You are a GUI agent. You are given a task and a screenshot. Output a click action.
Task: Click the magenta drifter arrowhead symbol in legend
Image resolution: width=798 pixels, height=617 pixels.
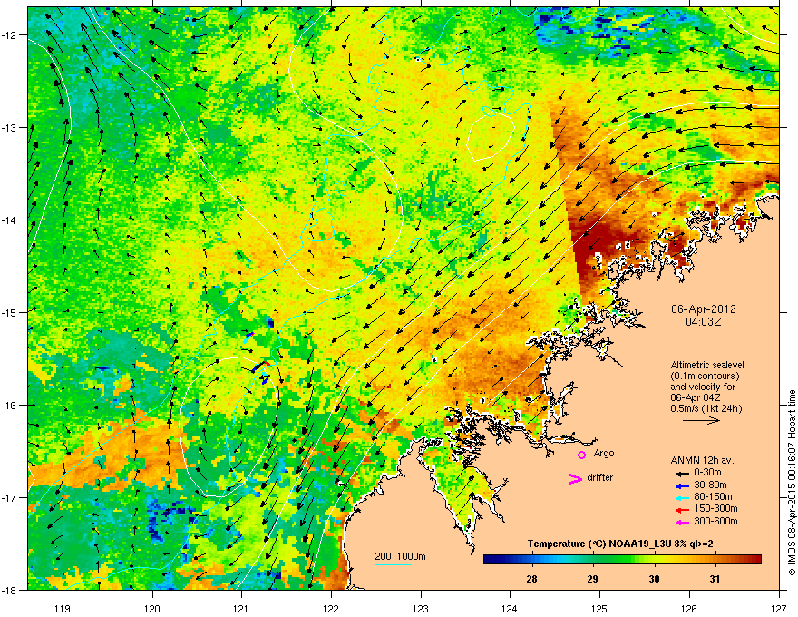[x=576, y=478]
